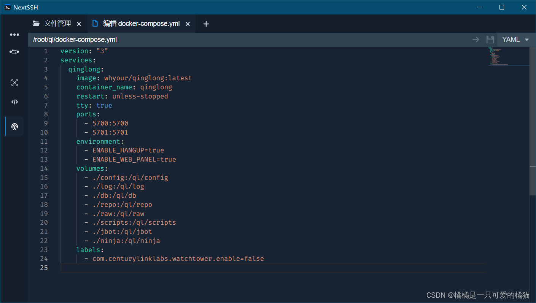Image resolution: width=536 pixels, height=303 pixels.
Task: Save the file with the floppy disk icon
Action: pos(490,40)
